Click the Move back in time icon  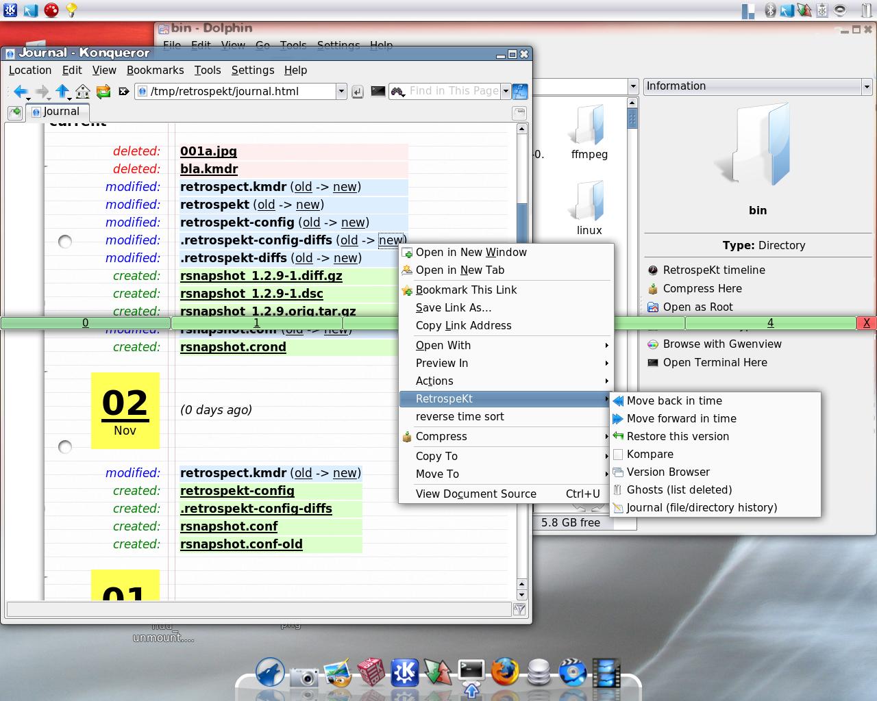(618, 401)
